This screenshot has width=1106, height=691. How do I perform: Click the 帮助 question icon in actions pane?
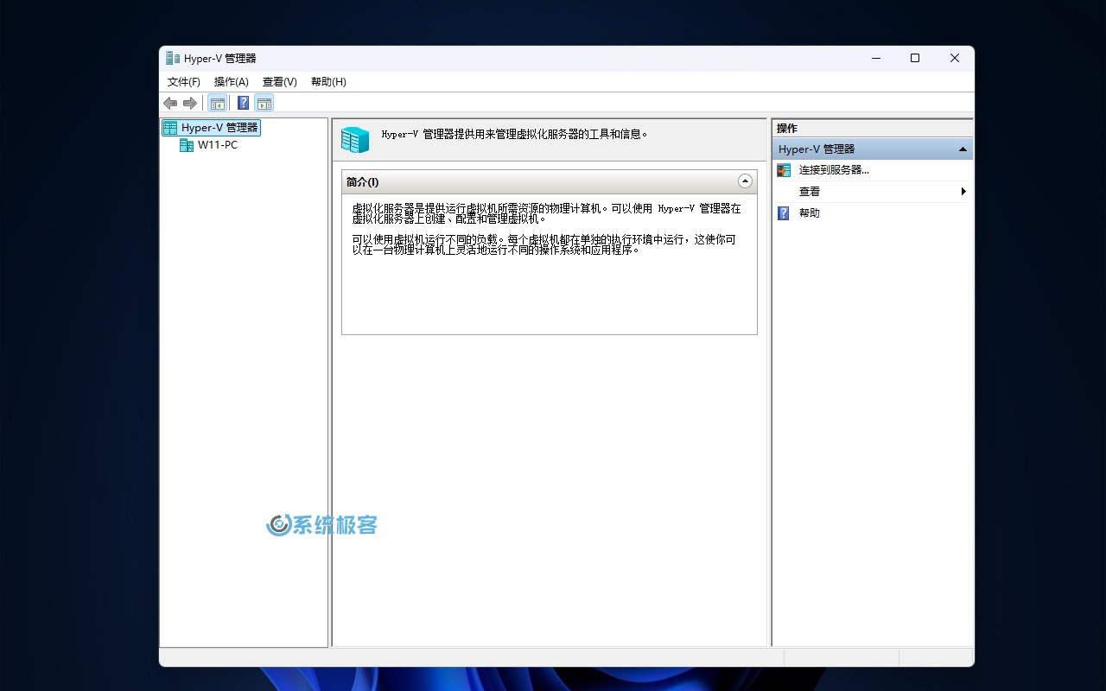click(x=784, y=213)
